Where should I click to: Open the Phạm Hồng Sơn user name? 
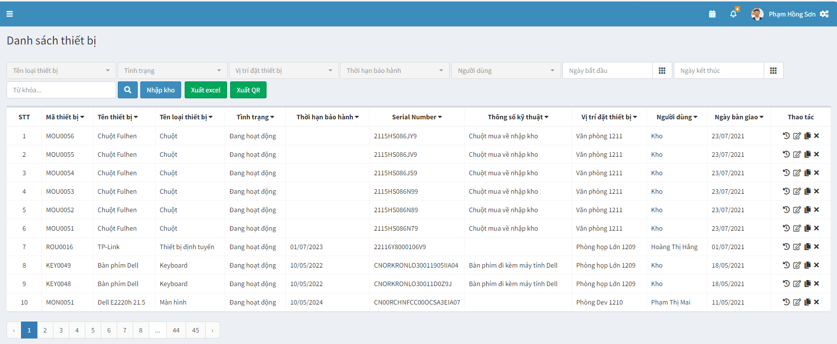click(792, 14)
